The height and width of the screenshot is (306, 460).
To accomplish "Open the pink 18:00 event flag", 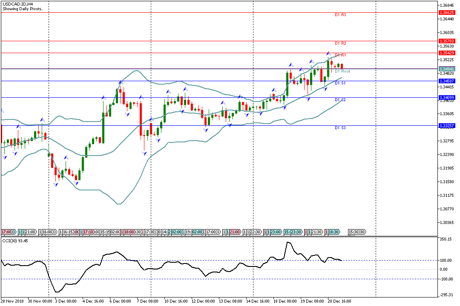I will [129, 232].
